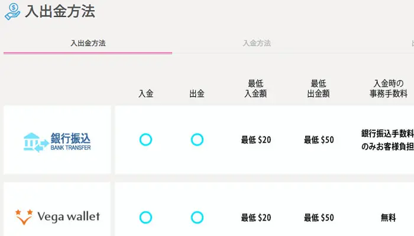Click the 入金時の事務手数料 column header

(x=389, y=88)
